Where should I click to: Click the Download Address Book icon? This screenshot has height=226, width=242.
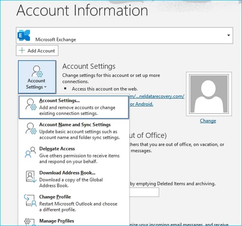31,176
